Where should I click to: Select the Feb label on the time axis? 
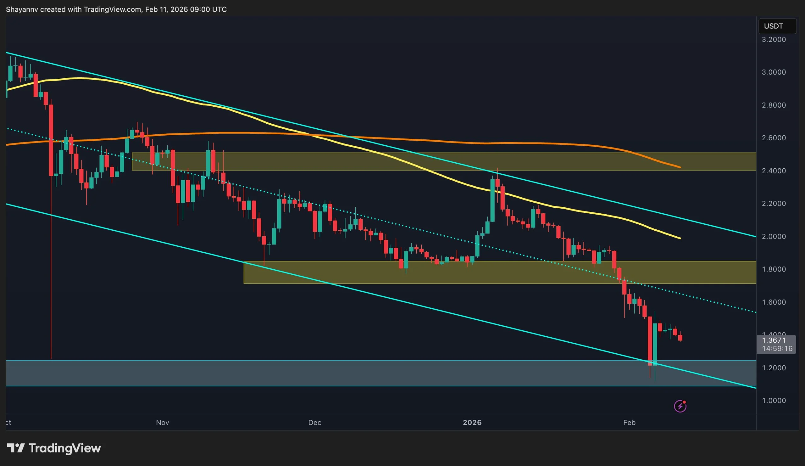tap(630, 423)
